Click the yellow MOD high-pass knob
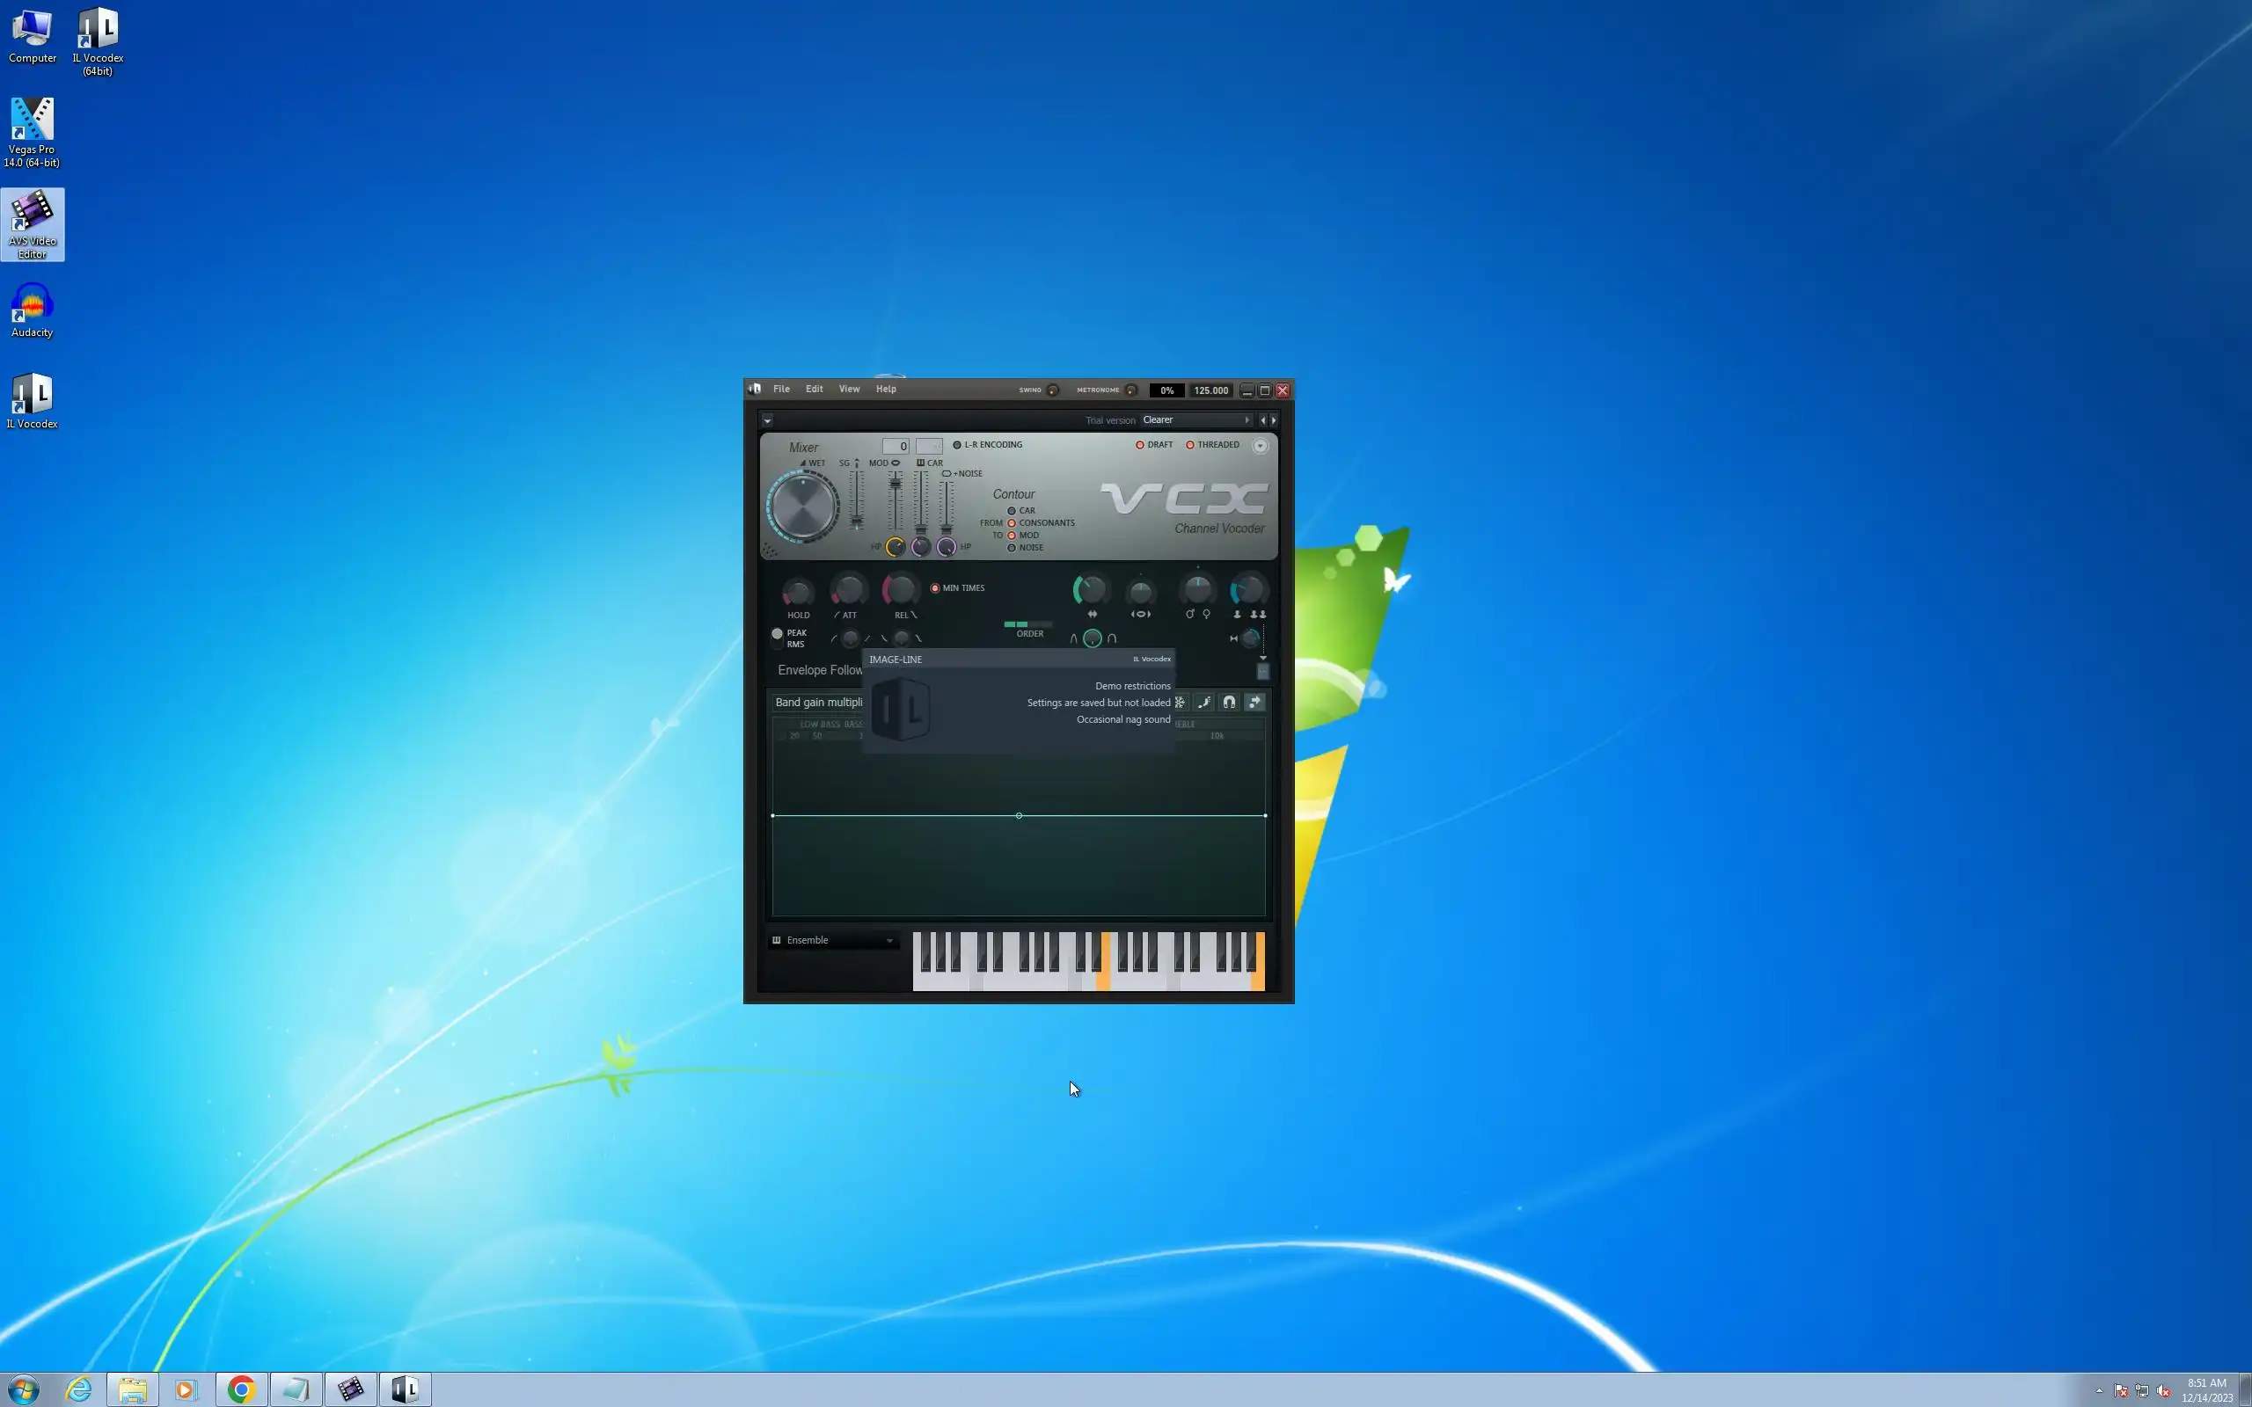Viewport: 2252px width, 1407px height. coord(895,547)
